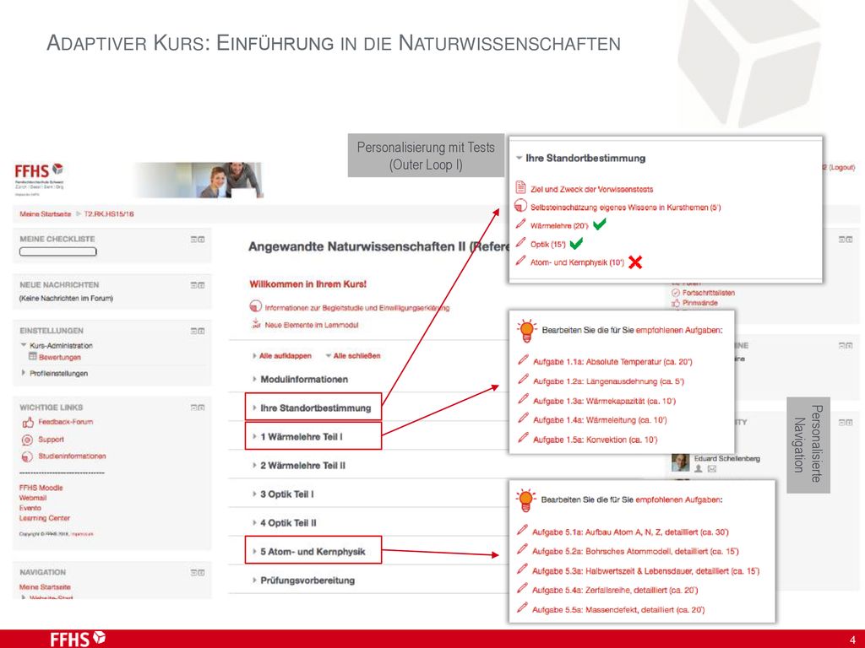This screenshot has height=648, width=865.
Task: Click Eduard Schellenberg profile photo
Action: tap(681, 462)
